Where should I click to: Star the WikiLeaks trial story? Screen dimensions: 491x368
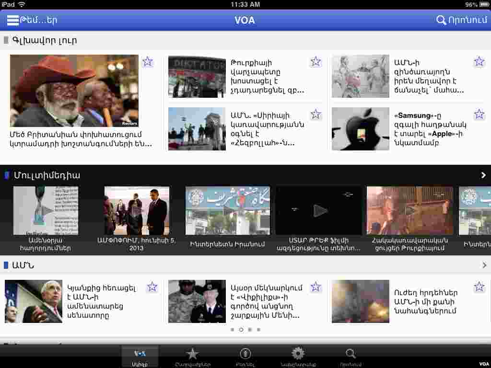pyautogui.click(x=316, y=287)
